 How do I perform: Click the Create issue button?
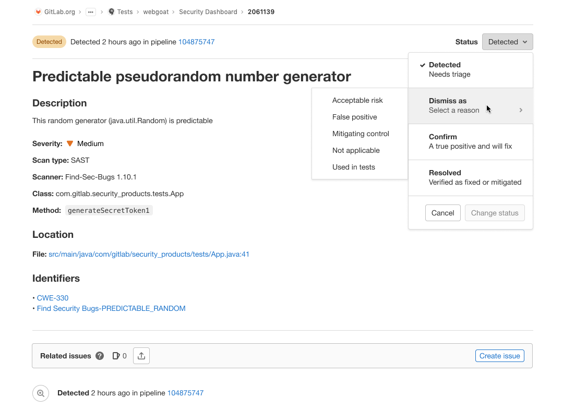click(499, 356)
